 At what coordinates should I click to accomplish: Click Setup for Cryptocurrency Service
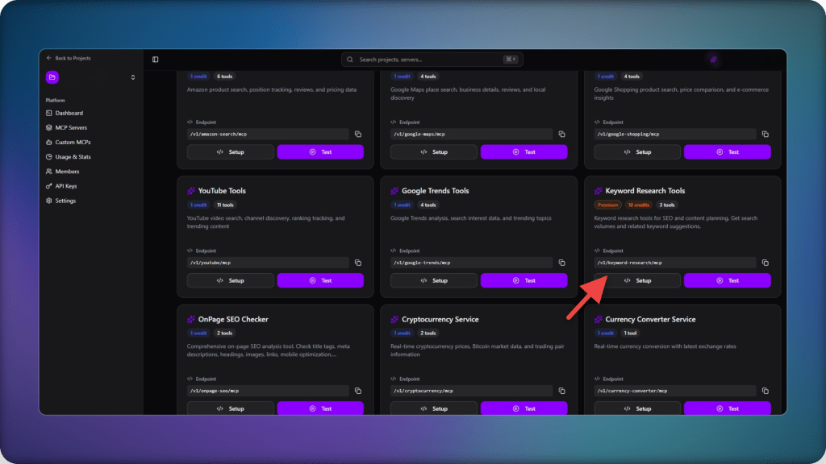tap(433, 408)
